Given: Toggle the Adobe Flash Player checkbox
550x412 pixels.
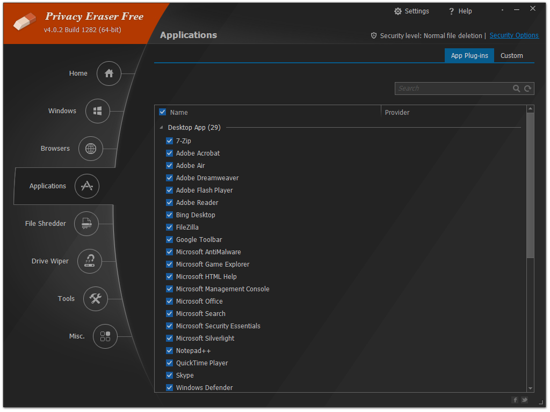Looking at the screenshot, I should pos(169,190).
